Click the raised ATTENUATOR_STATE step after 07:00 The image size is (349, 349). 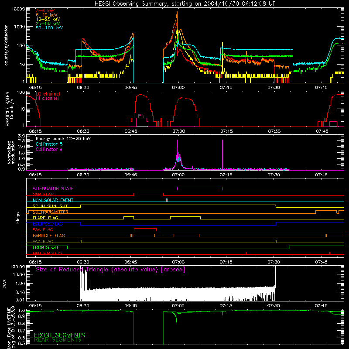coord(200,187)
